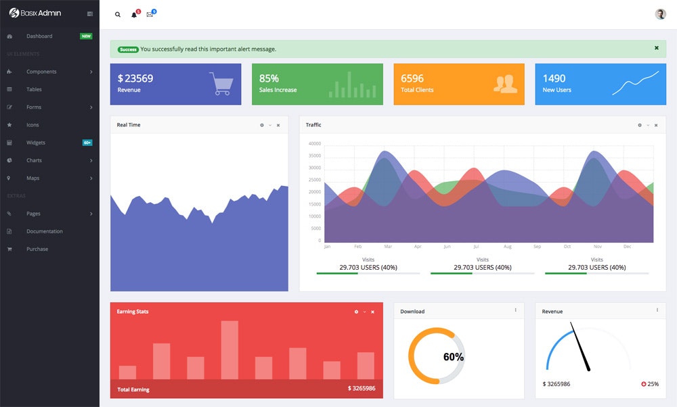Open the Traffic widget settings gear
This screenshot has height=407, width=677.
click(x=639, y=124)
